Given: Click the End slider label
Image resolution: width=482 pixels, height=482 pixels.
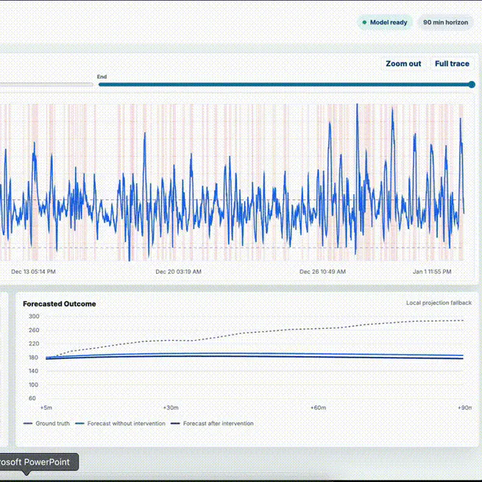Looking at the screenshot, I should [x=102, y=77].
